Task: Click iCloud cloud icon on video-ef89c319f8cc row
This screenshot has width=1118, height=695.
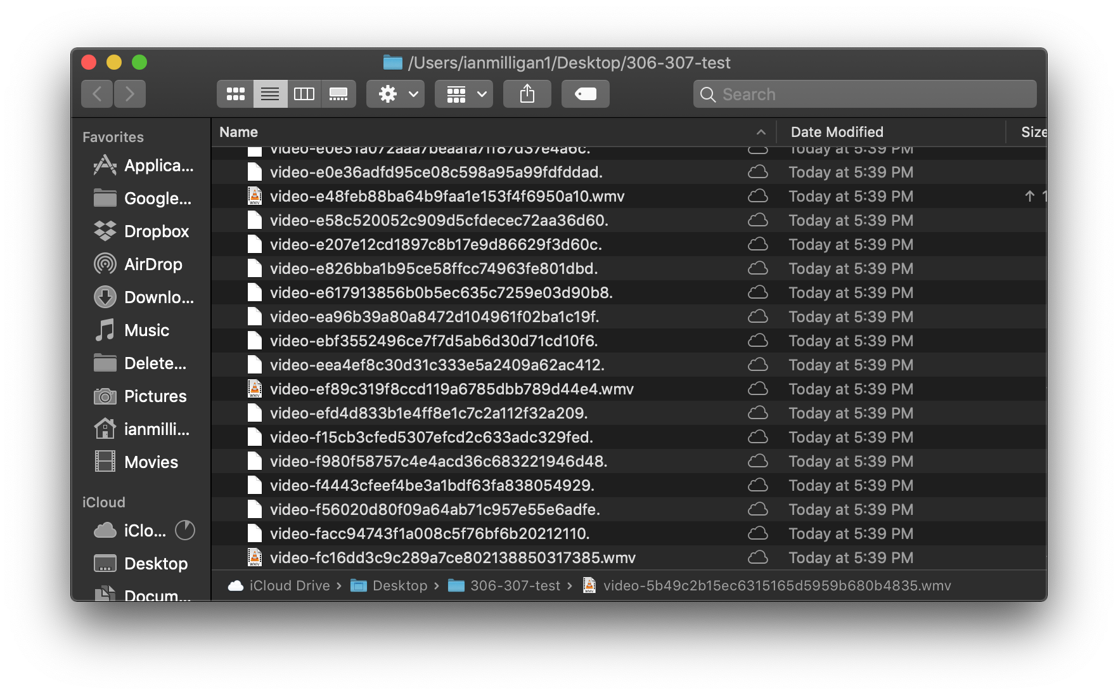Action: (758, 389)
